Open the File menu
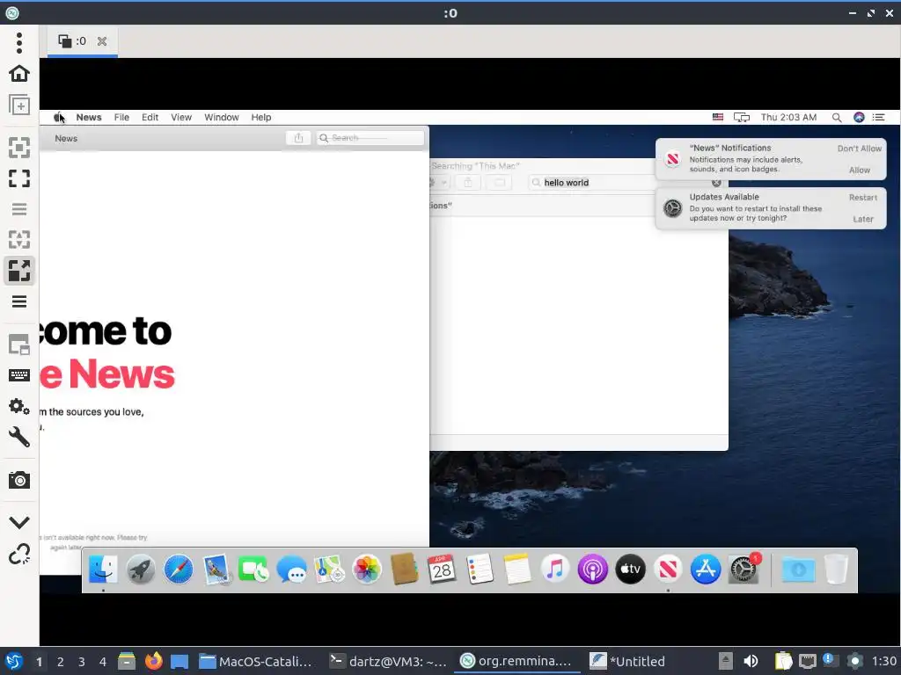901x675 pixels. (x=121, y=117)
